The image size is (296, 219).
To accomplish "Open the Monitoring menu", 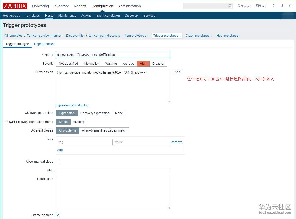I will [x=40, y=6].
